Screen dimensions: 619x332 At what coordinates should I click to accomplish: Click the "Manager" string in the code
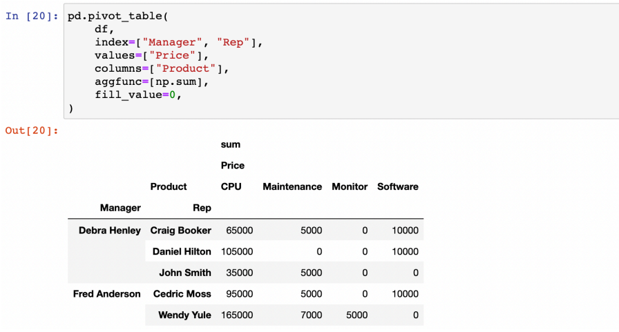[172, 42]
